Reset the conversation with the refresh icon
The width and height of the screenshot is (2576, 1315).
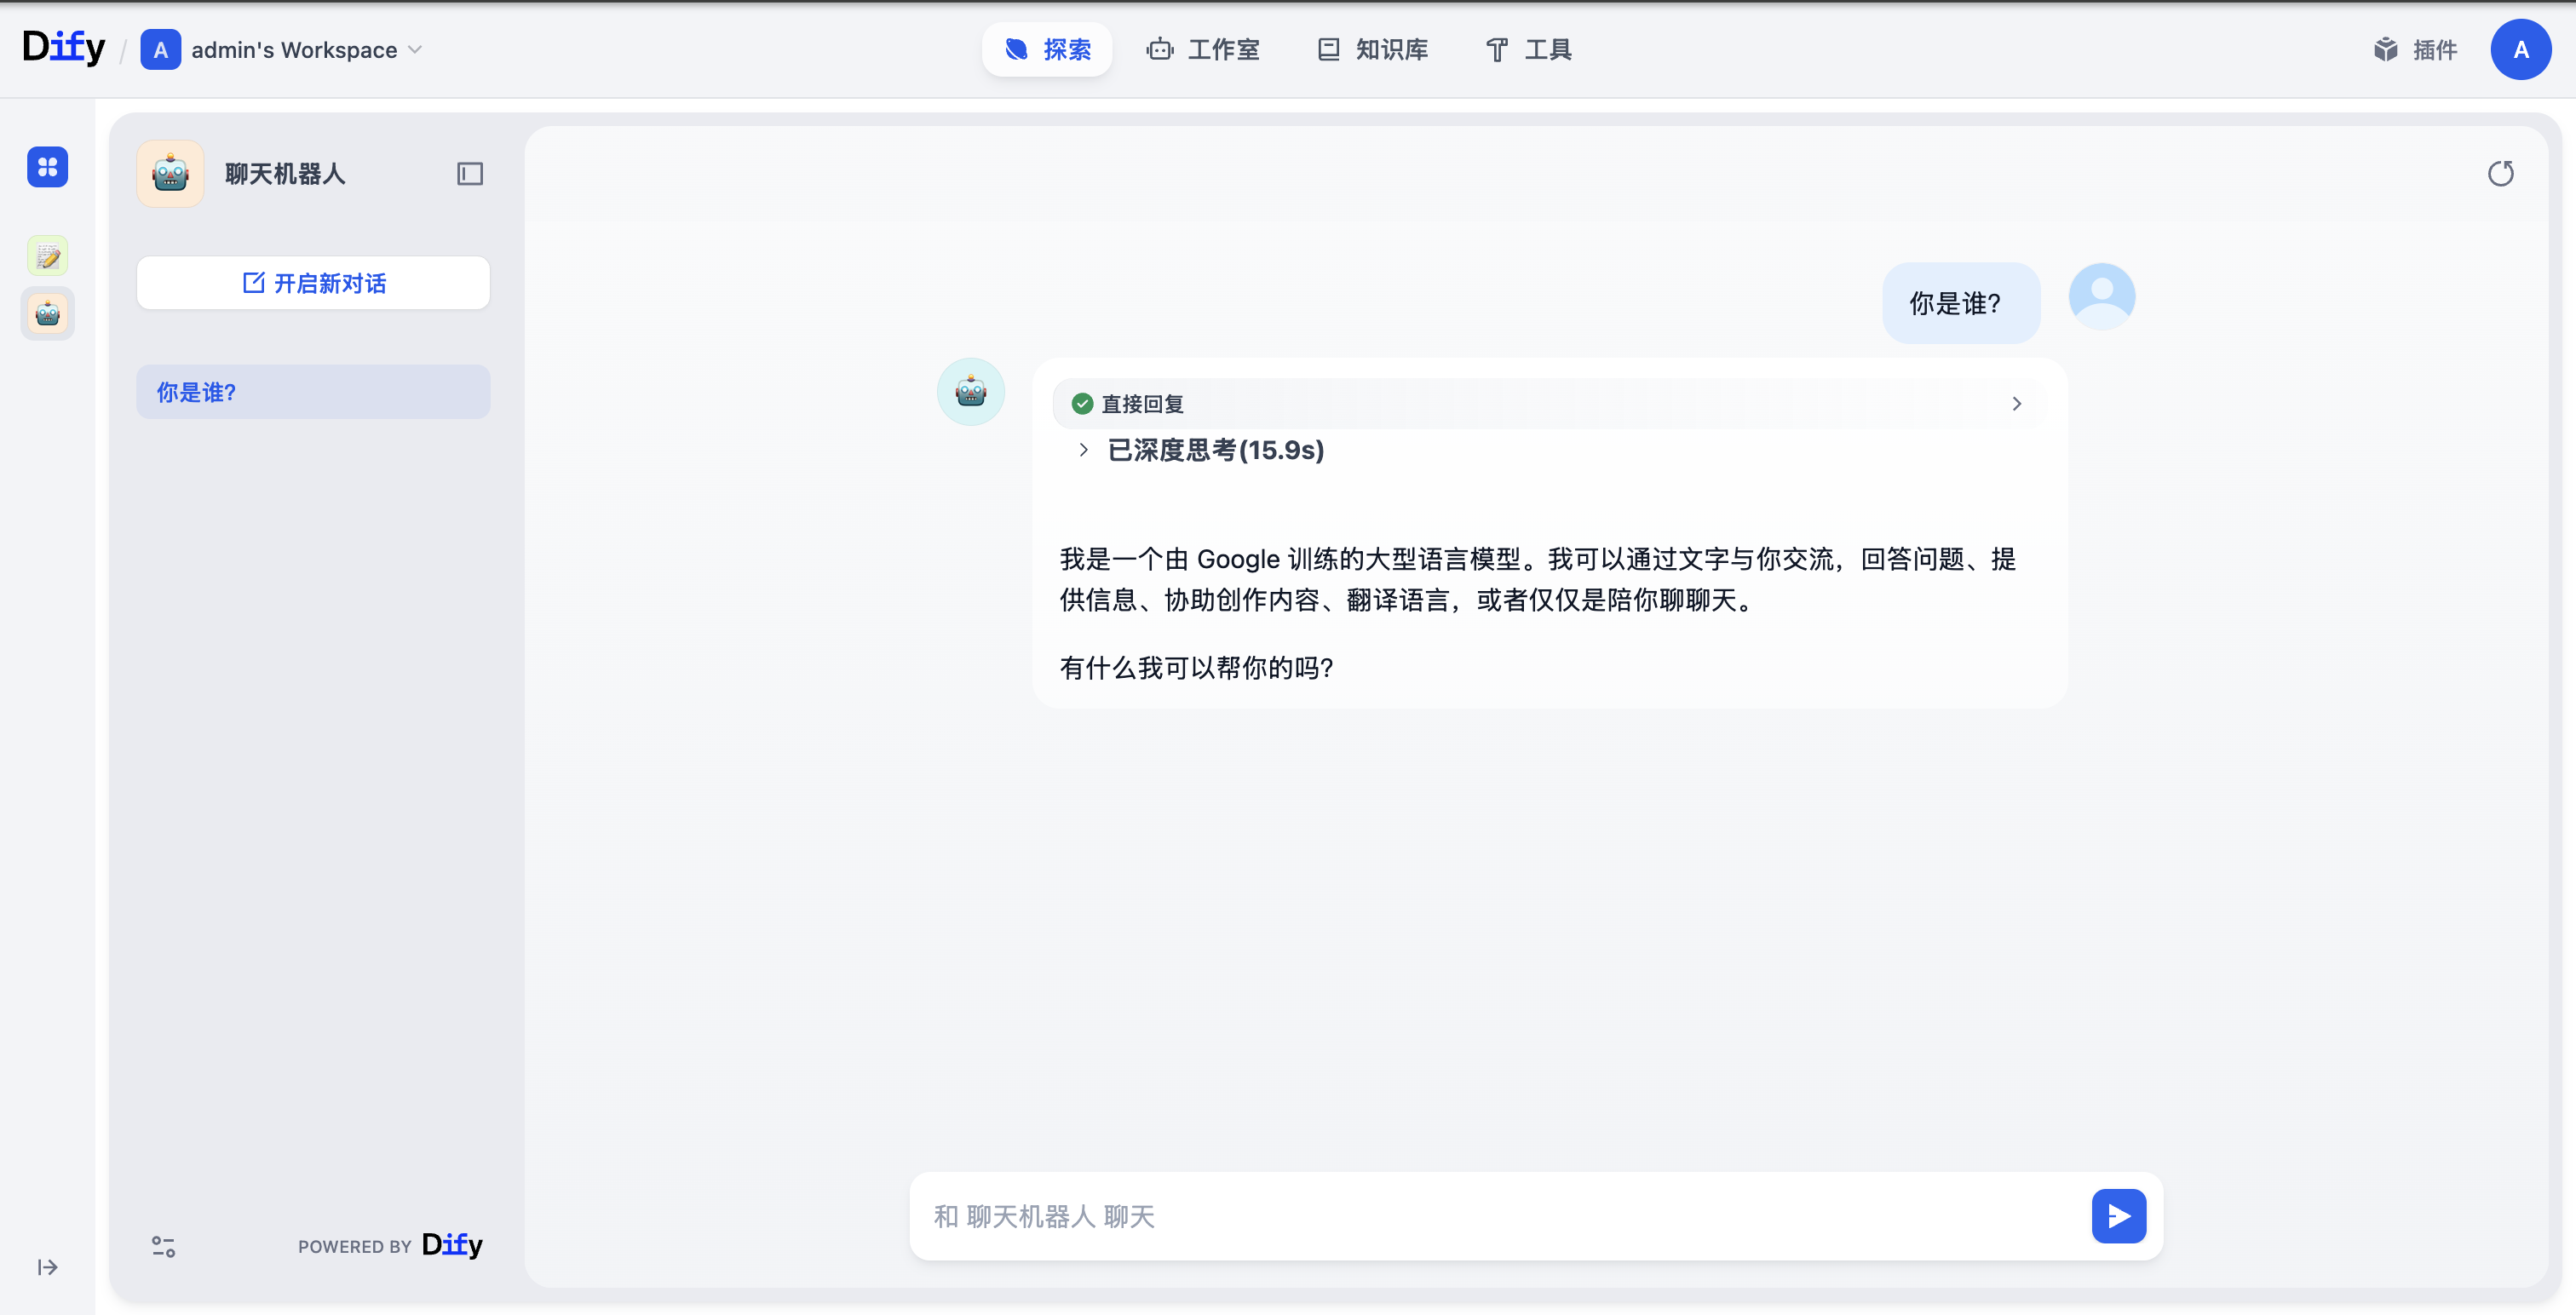2500,174
